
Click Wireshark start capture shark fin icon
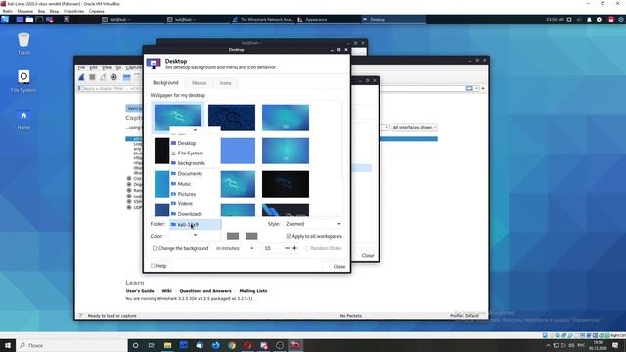coord(81,77)
